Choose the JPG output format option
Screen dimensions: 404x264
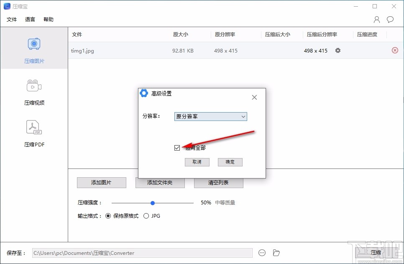click(x=146, y=216)
